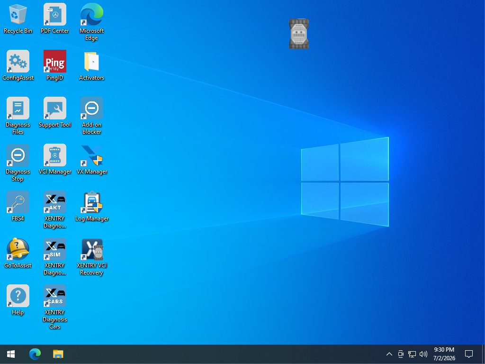485x364 pixels.
Task: Select the Add-on blocker icon
Action: coord(91,109)
